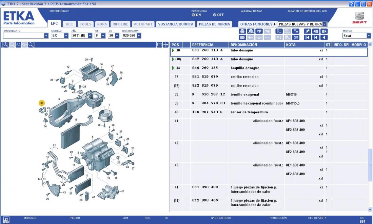
Task: Click the Nota column header
Action: 304,45
